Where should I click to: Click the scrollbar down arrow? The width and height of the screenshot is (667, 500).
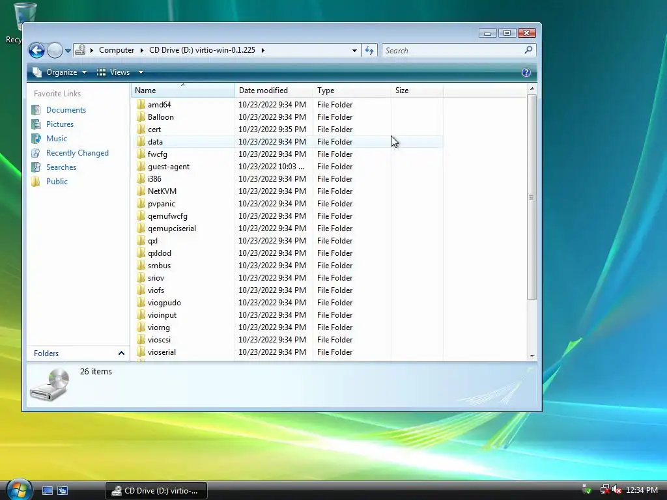click(532, 355)
